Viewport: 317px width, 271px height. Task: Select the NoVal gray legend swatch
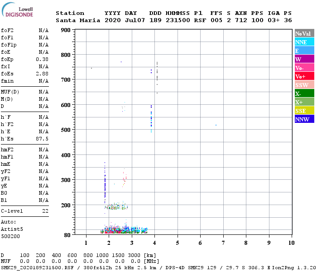(304, 33)
